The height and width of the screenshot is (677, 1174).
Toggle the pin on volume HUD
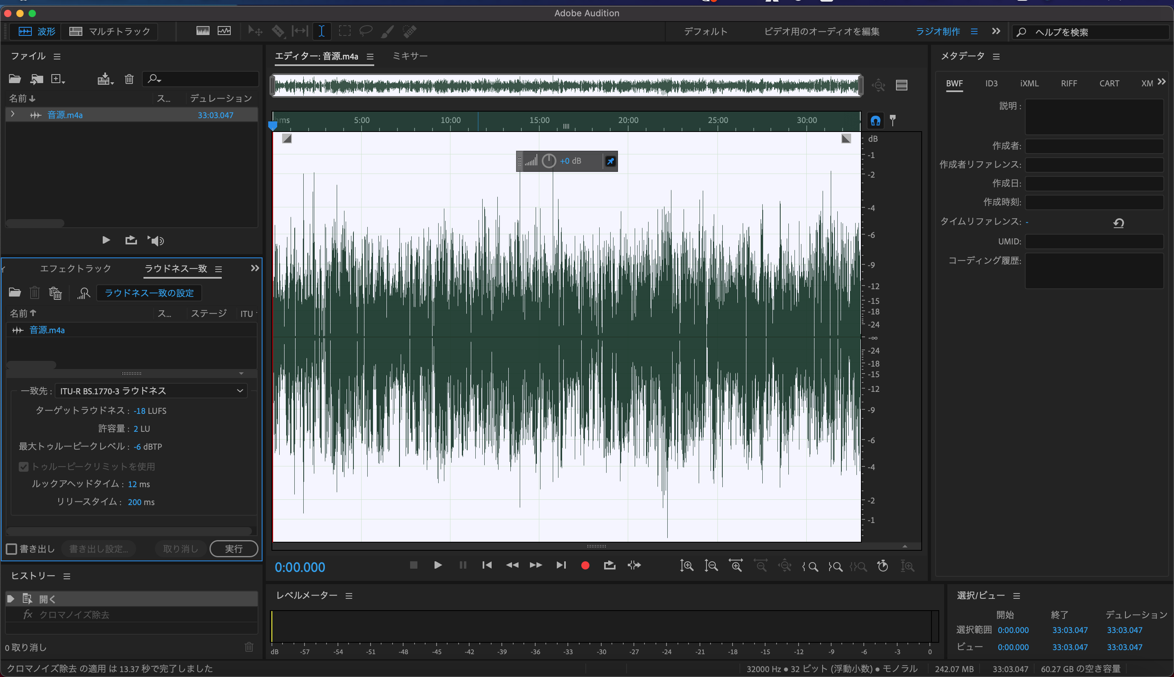610,161
